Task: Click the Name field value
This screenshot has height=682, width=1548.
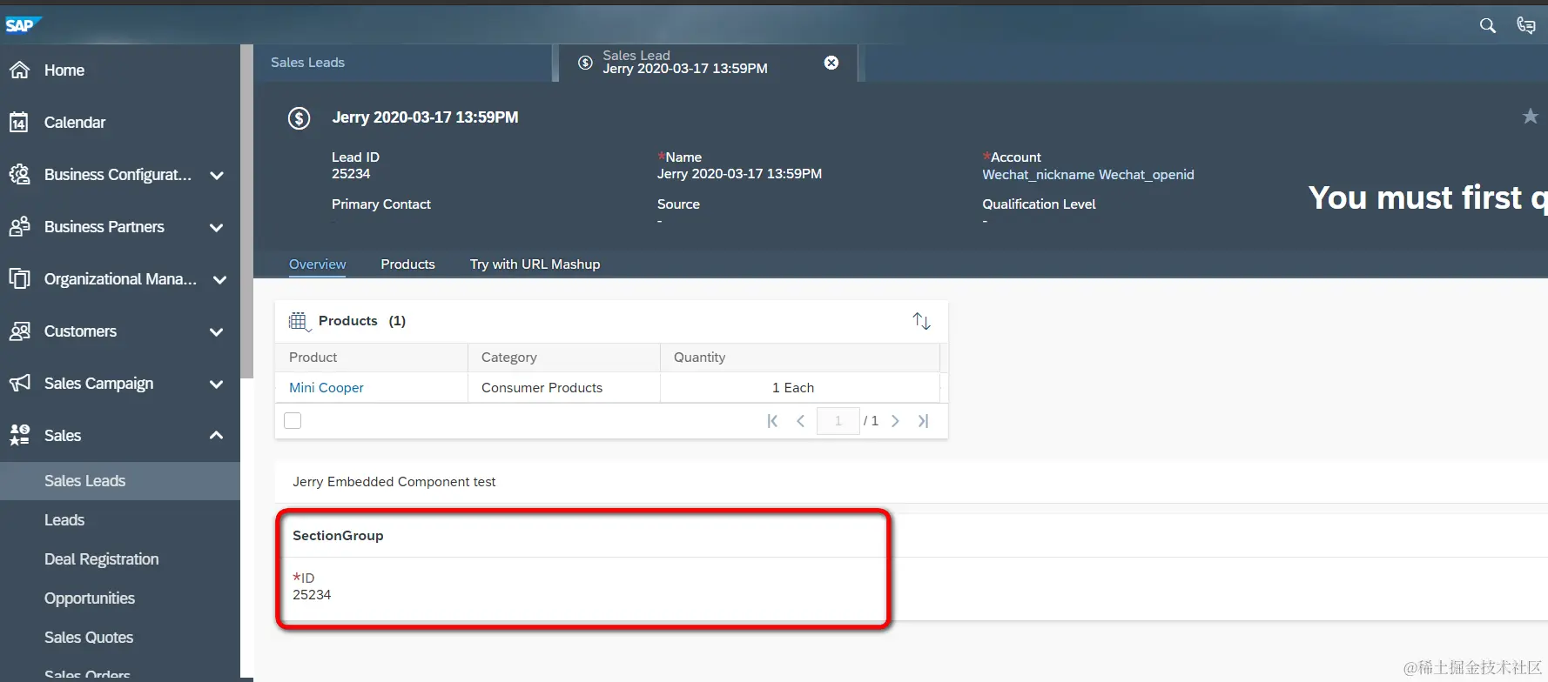Action: [739, 174]
